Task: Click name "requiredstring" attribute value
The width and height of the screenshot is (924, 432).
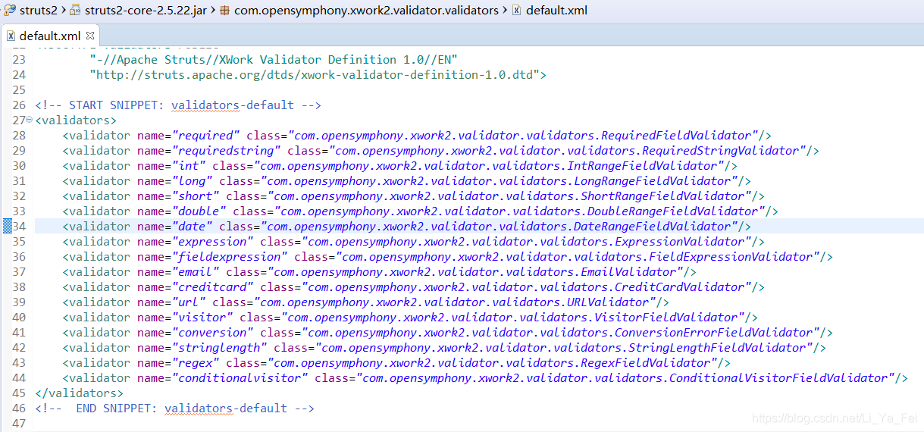Action: [x=227, y=150]
